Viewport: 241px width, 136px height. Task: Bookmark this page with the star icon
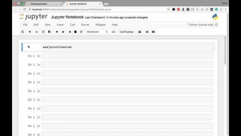coord(202,9)
